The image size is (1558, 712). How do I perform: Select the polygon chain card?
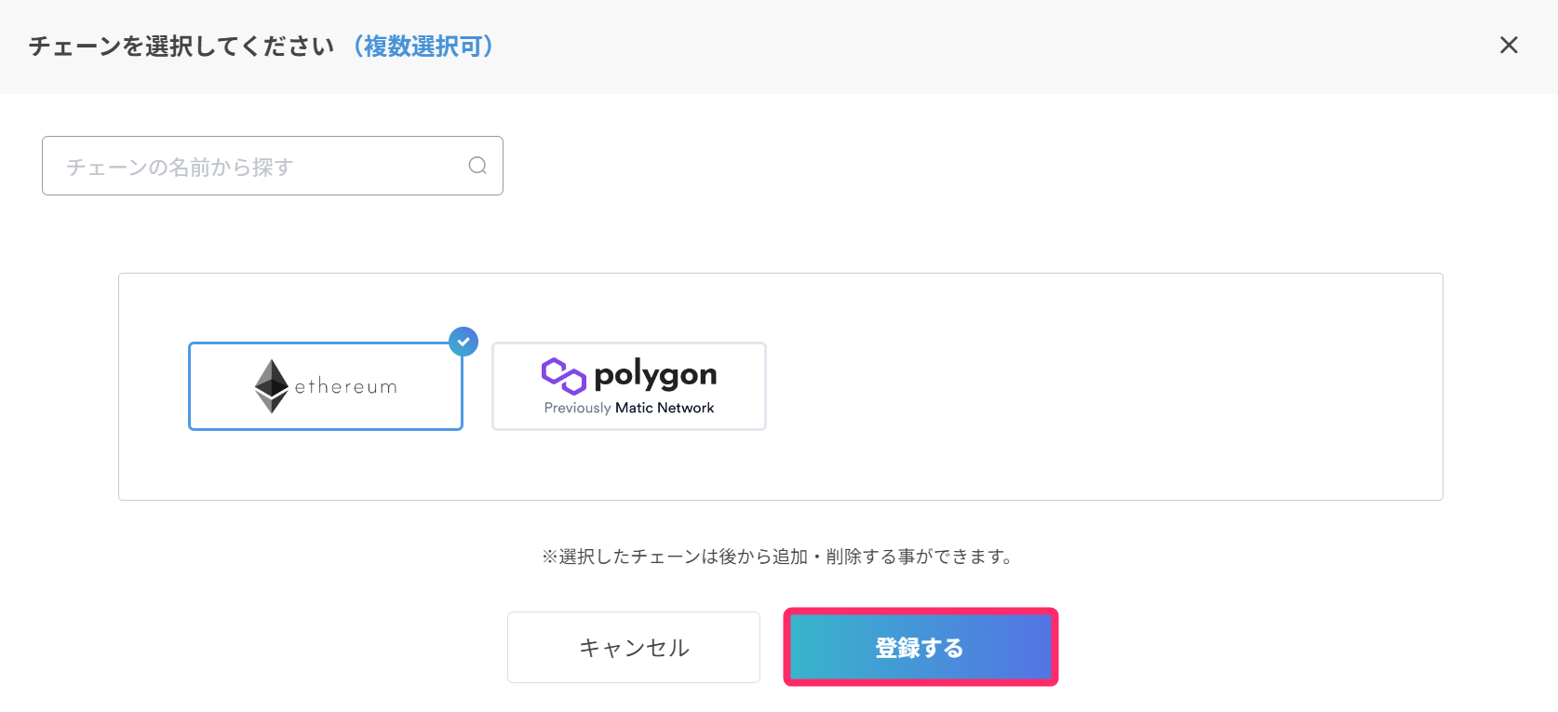[629, 386]
